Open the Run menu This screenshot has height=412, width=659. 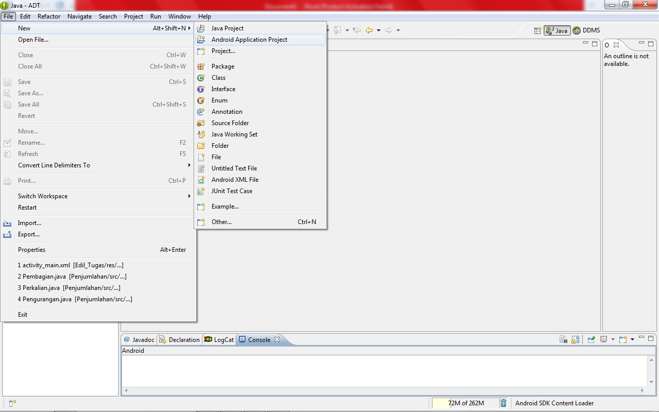pyautogui.click(x=155, y=16)
